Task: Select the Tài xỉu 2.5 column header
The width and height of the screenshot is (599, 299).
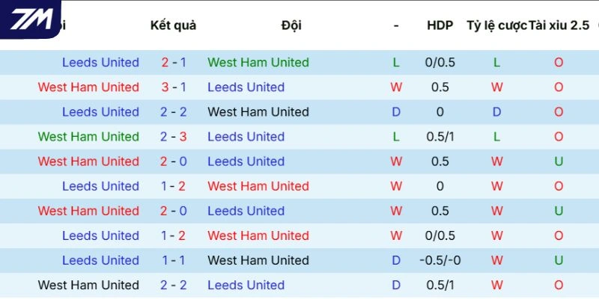Action: (x=559, y=25)
